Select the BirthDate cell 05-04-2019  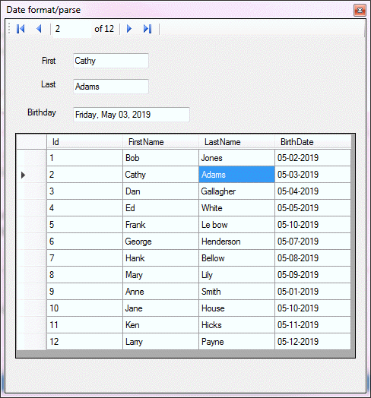312,191
